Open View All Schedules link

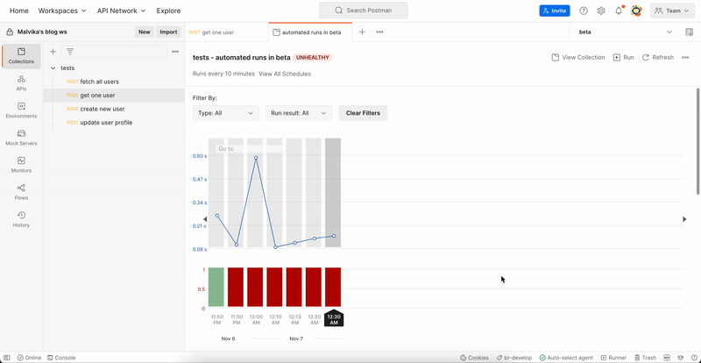pyautogui.click(x=285, y=74)
